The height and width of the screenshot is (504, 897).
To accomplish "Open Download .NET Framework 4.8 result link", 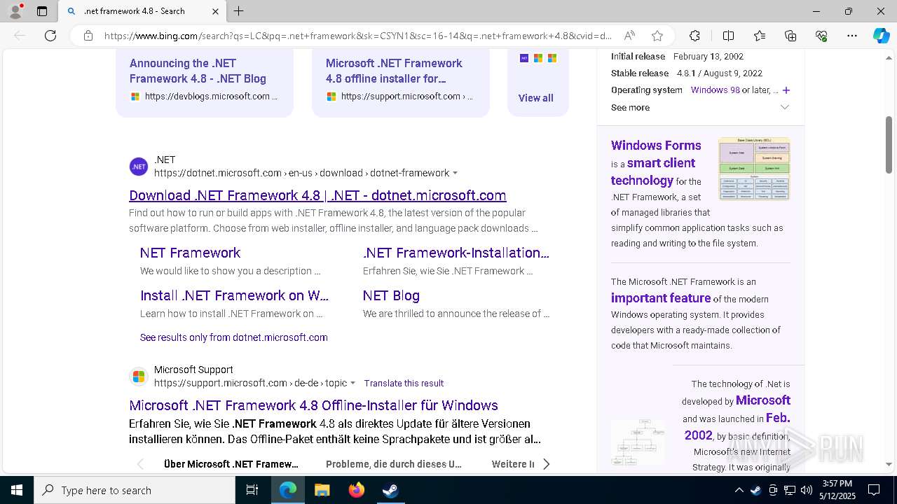I will pyautogui.click(x=317, y=195).
